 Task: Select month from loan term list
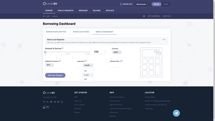[88, 75]
